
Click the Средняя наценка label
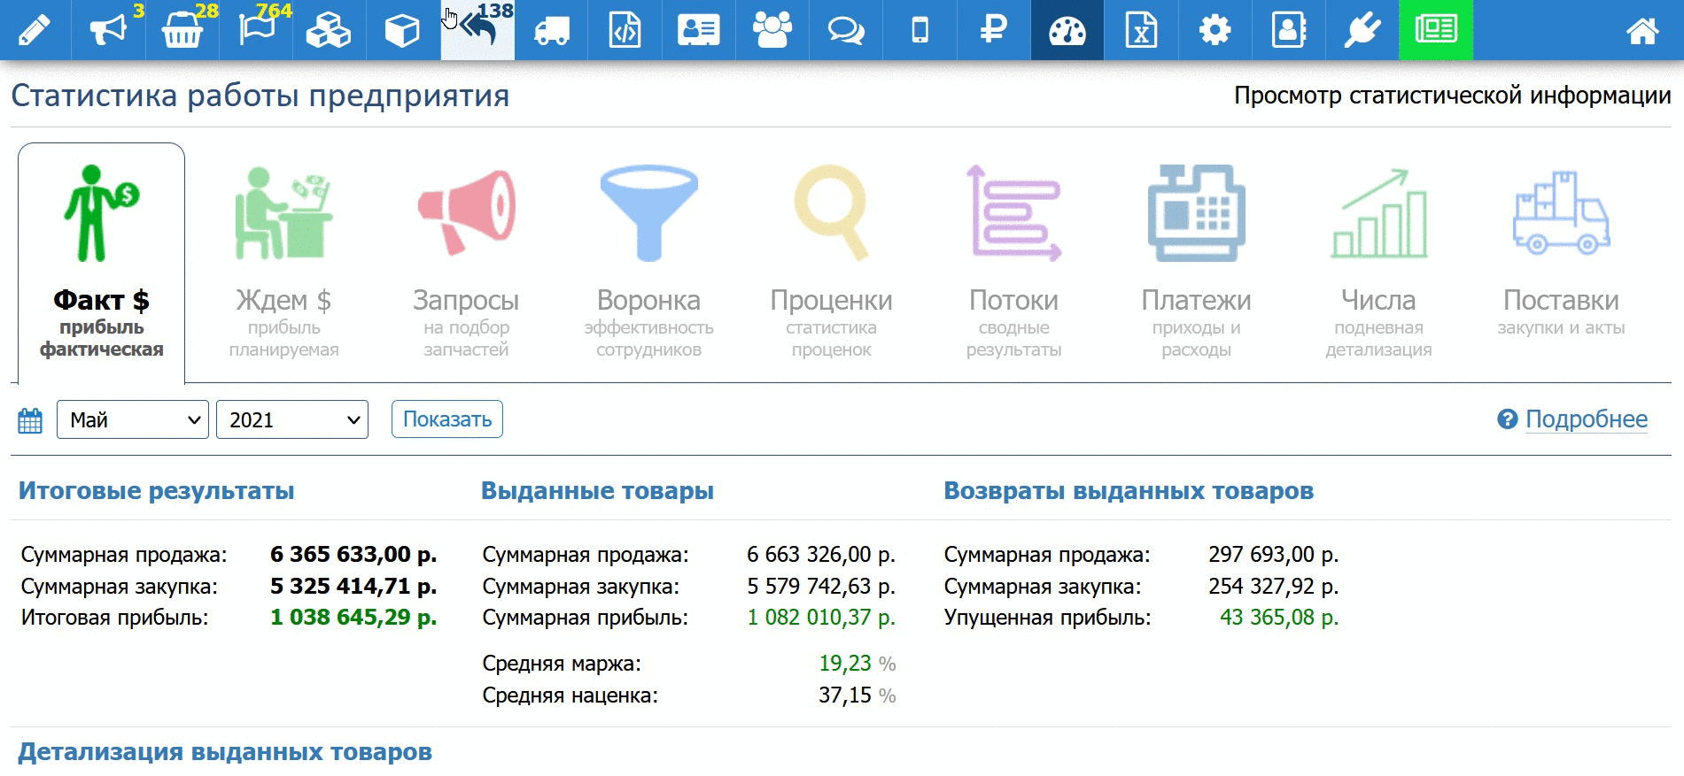pyautogui.click(x=570, y=695)
